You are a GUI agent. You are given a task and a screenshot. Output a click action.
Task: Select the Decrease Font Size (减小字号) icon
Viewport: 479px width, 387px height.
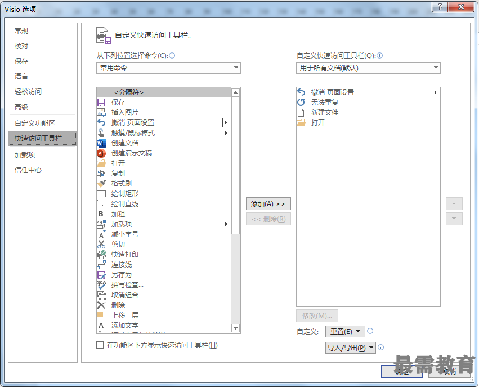(x=101, y=234)
